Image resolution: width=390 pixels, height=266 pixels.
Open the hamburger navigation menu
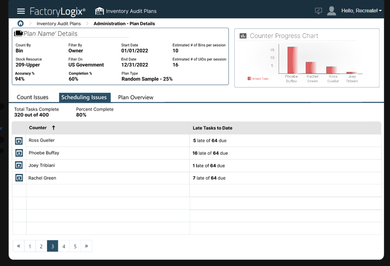pyautogui.click(x=21, y=11)
